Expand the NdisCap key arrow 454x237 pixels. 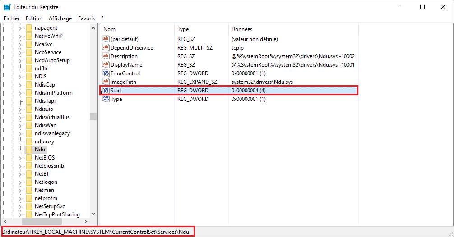pos(20,85)
